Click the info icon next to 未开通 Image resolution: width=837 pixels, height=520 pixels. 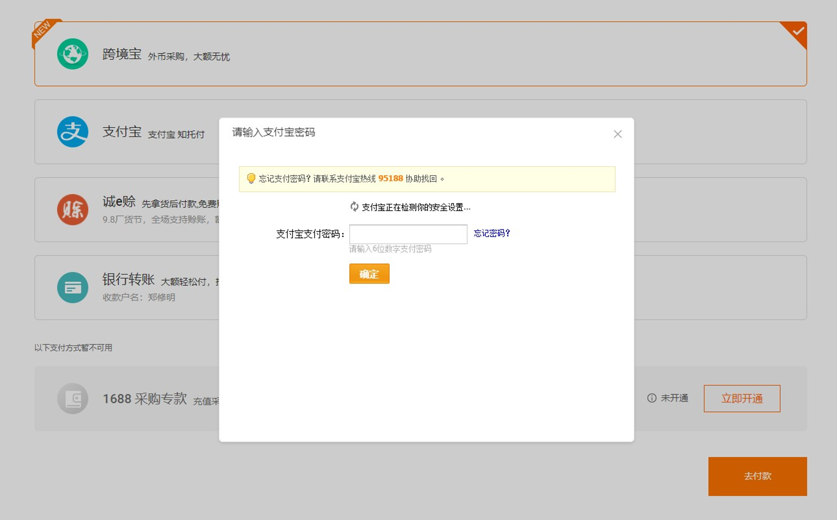[x=652, y=398]
